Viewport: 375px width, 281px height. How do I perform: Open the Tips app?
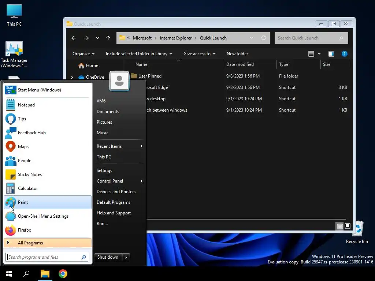coord(48,119)
